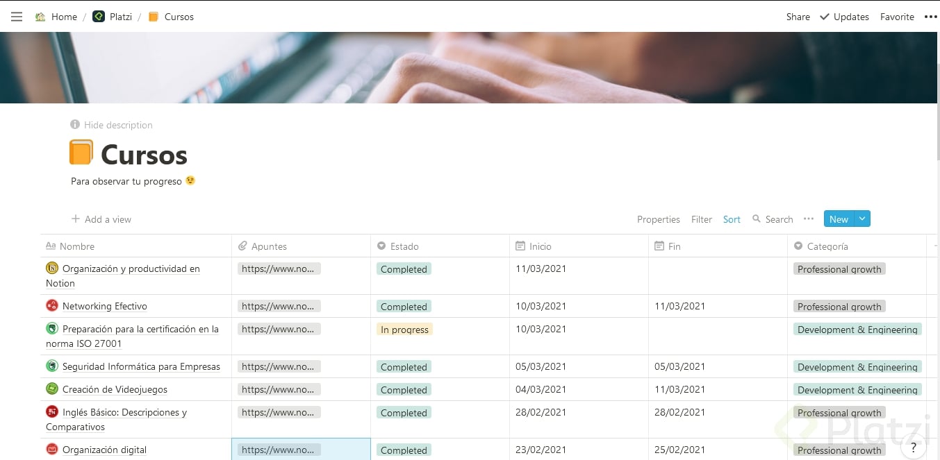Screen dimensions: 940x460
Task: Click Development & Engineering tag in Seguridad Informática row
Action: (857, 367)
